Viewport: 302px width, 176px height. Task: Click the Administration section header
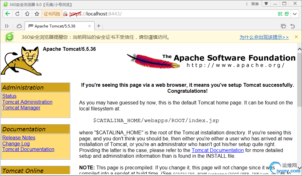[x=35, y=87]
